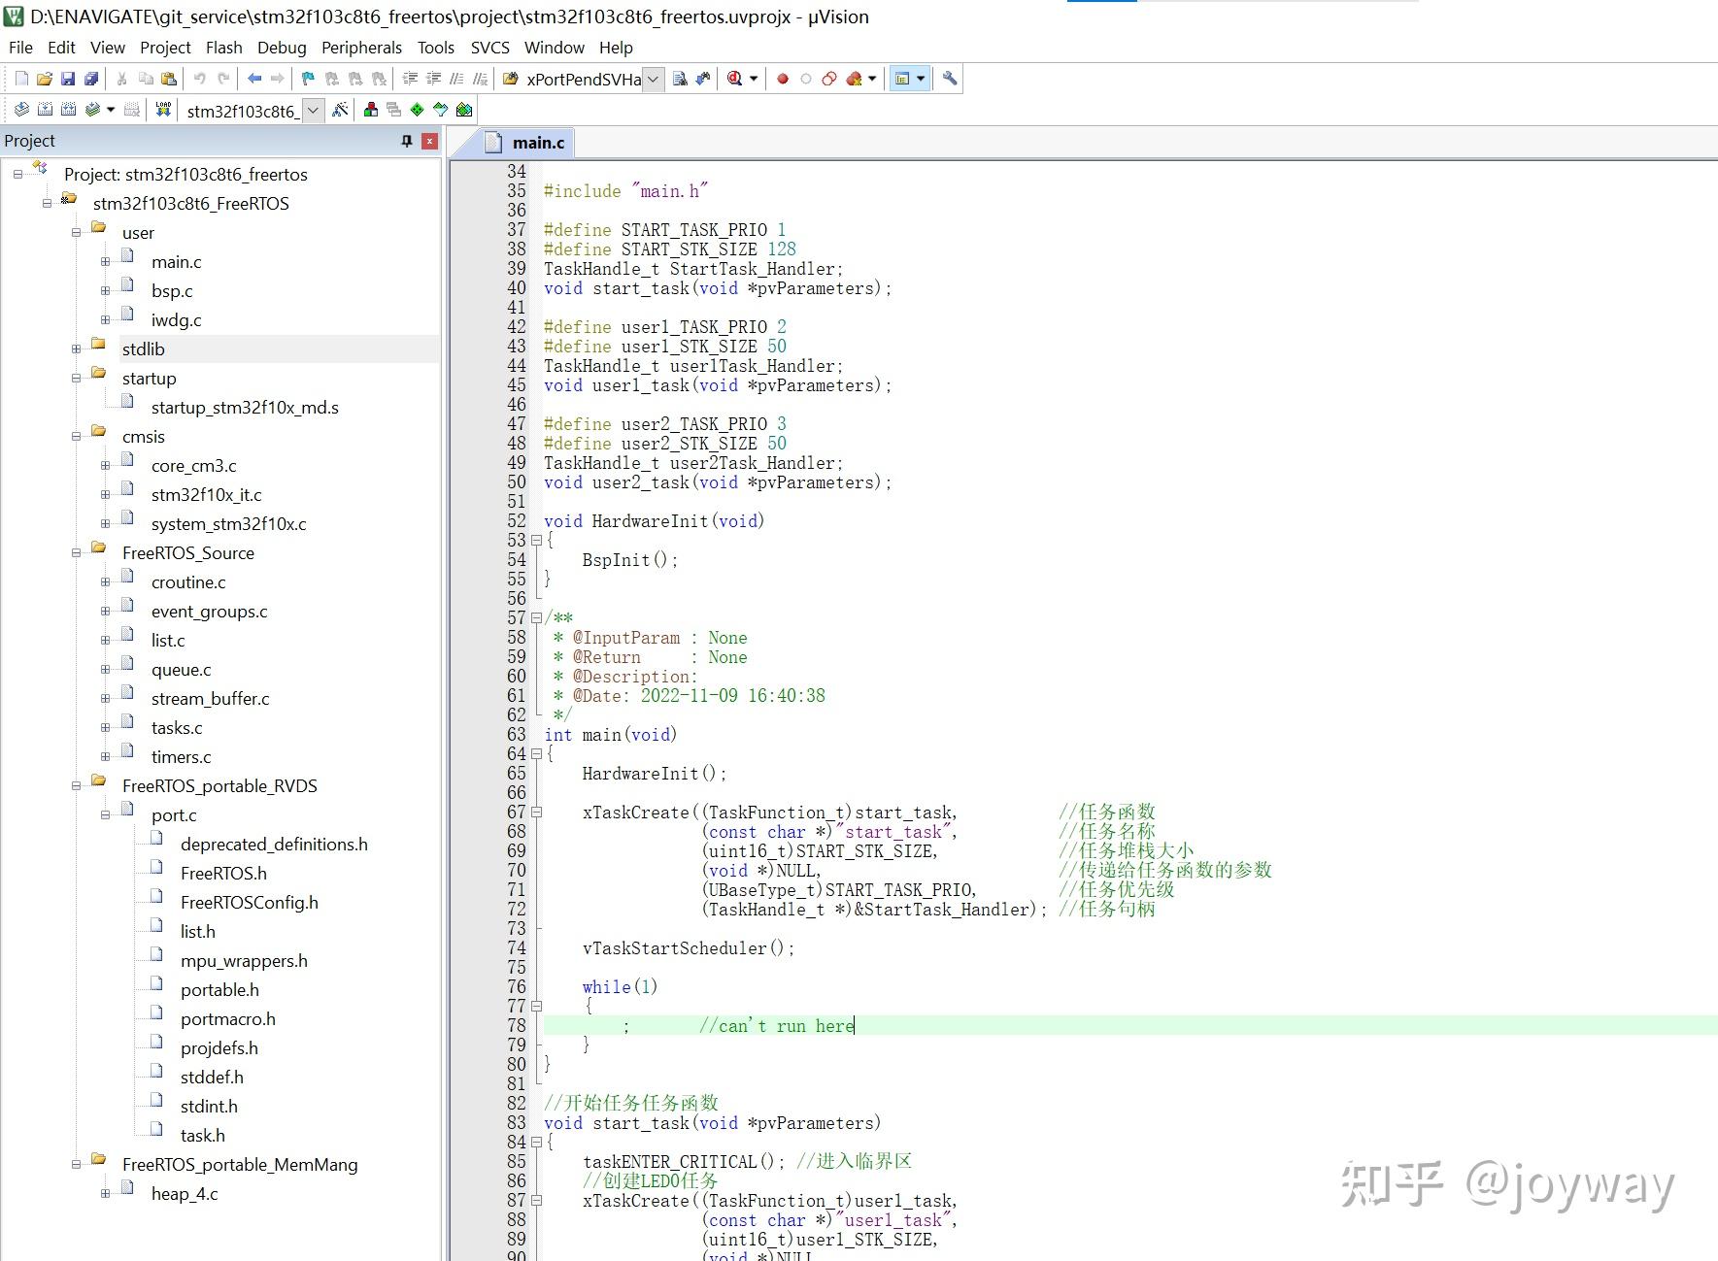Close the Project panel
Screen dimensions: 1718x1261
pyautogui.click(x=430, y=140)
